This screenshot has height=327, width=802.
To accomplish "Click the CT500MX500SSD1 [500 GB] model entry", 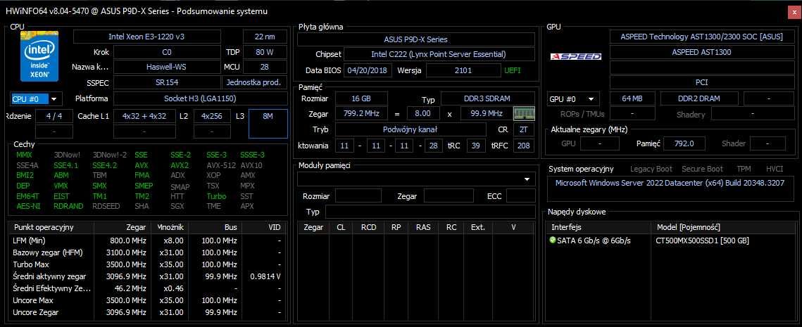I will pos(702,241).
